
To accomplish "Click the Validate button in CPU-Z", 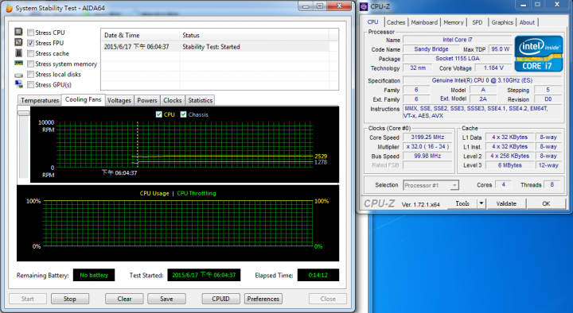I will [x=506, y=203].
